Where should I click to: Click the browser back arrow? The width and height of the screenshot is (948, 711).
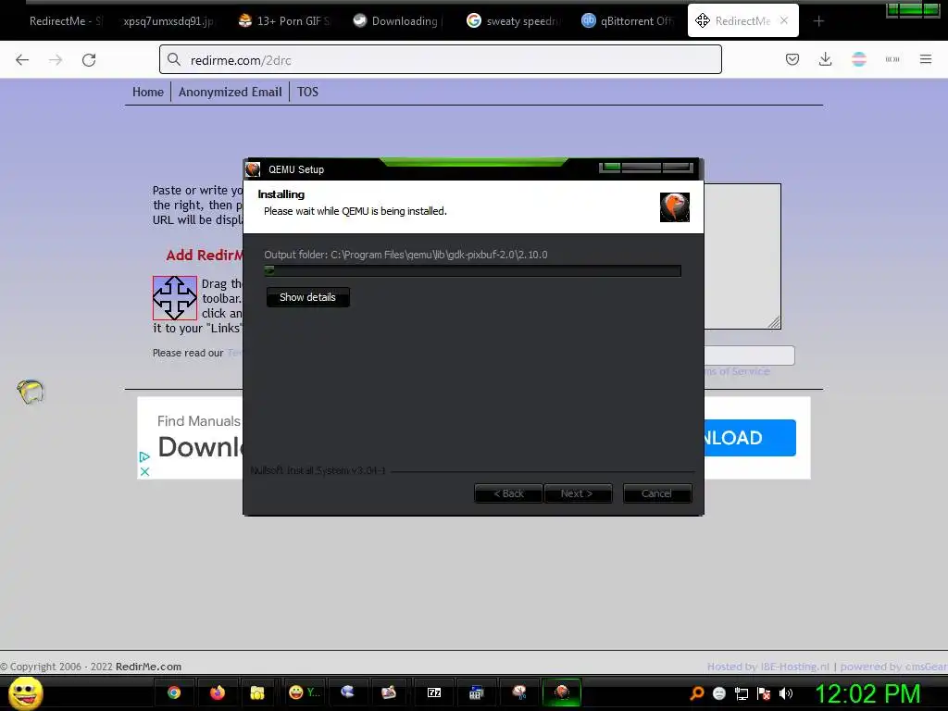coord(22,60)
